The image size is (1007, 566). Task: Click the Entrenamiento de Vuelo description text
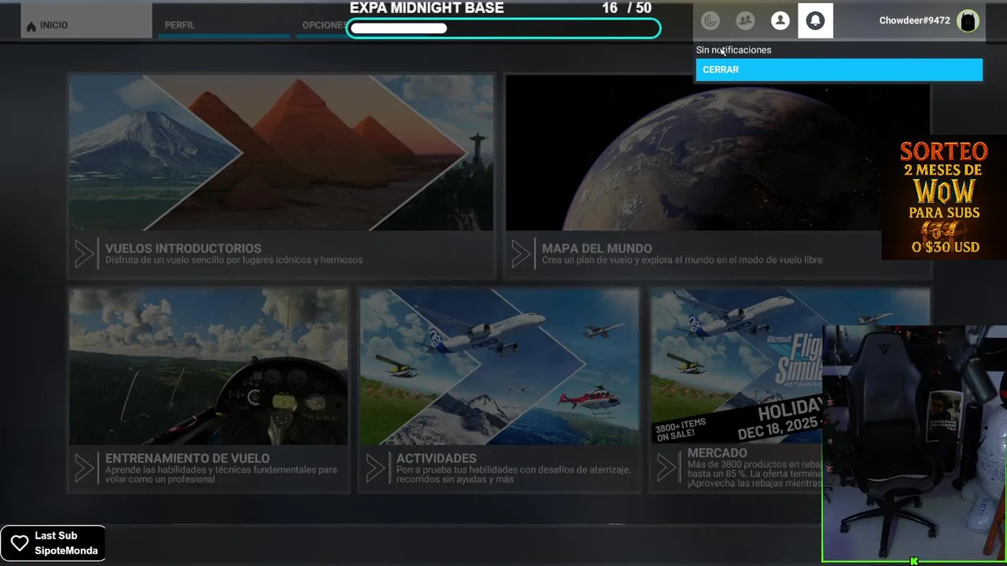tap(221, 475)
